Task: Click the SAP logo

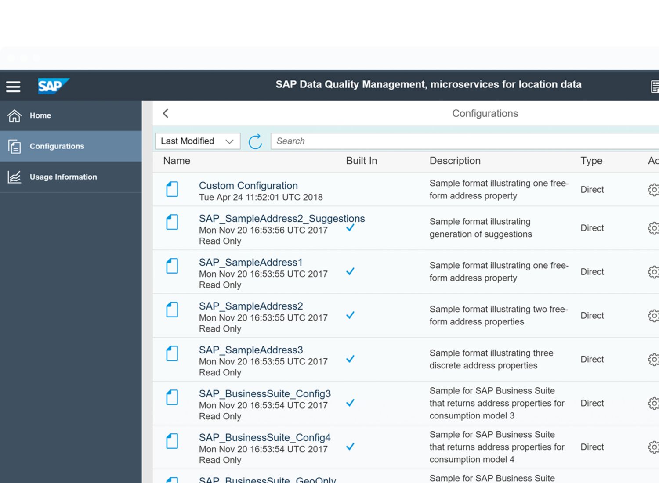Action: (x=53, y=86)
